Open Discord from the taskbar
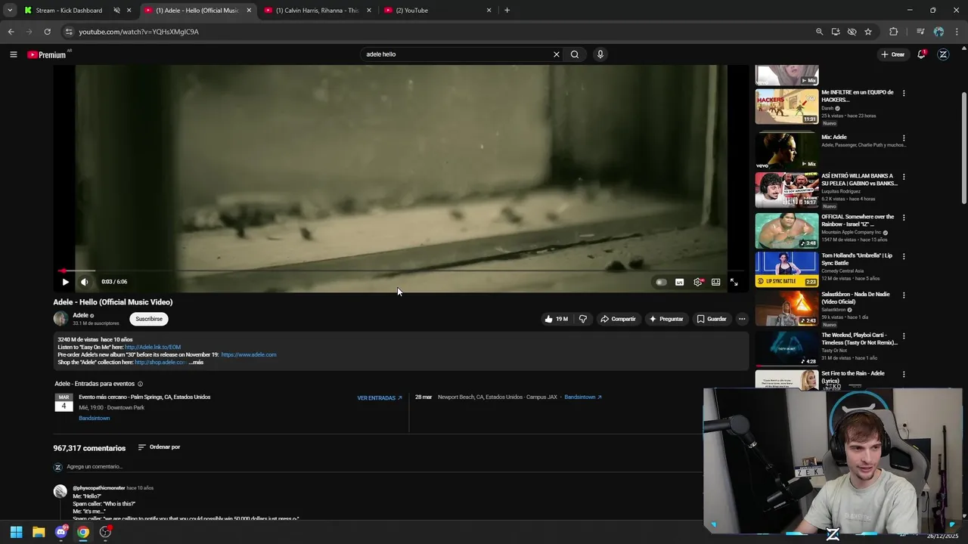 (x=61, y=532)
